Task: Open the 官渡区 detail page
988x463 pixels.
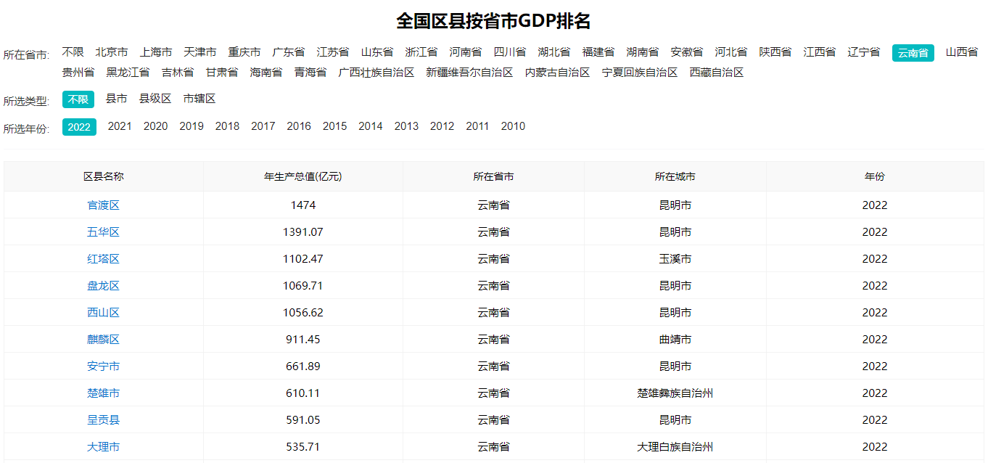Action: [x=103, y=205]
